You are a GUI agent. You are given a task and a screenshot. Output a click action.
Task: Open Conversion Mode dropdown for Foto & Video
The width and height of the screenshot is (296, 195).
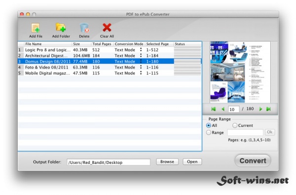click(141, 67)
